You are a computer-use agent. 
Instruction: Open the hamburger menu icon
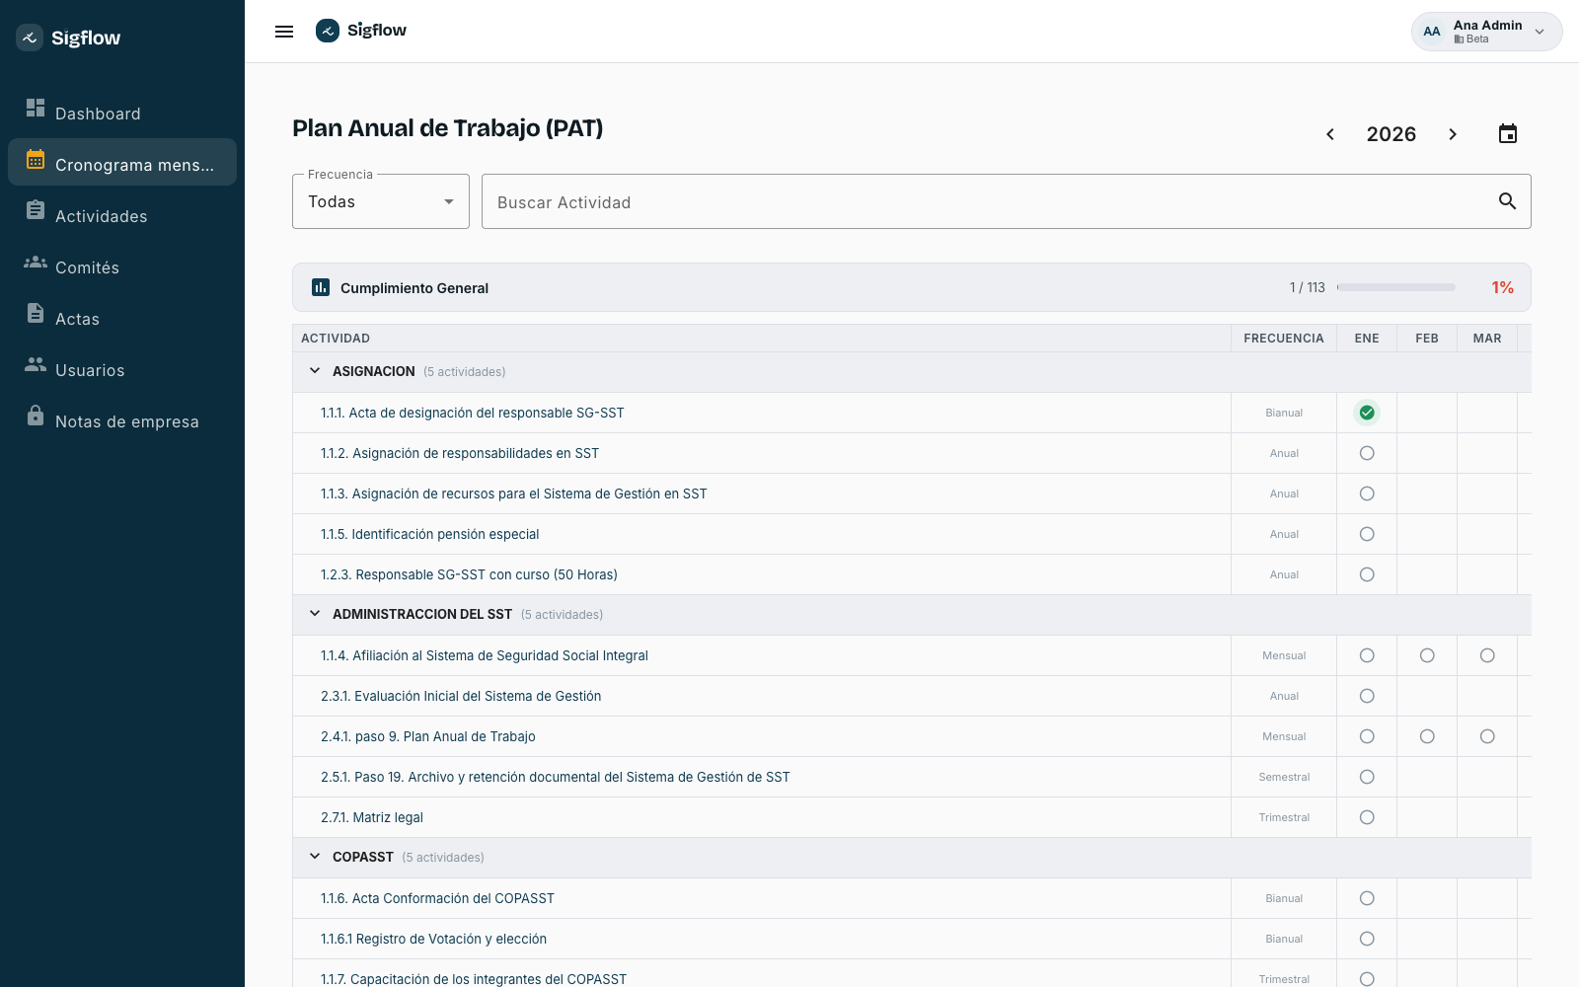[284, 32]
